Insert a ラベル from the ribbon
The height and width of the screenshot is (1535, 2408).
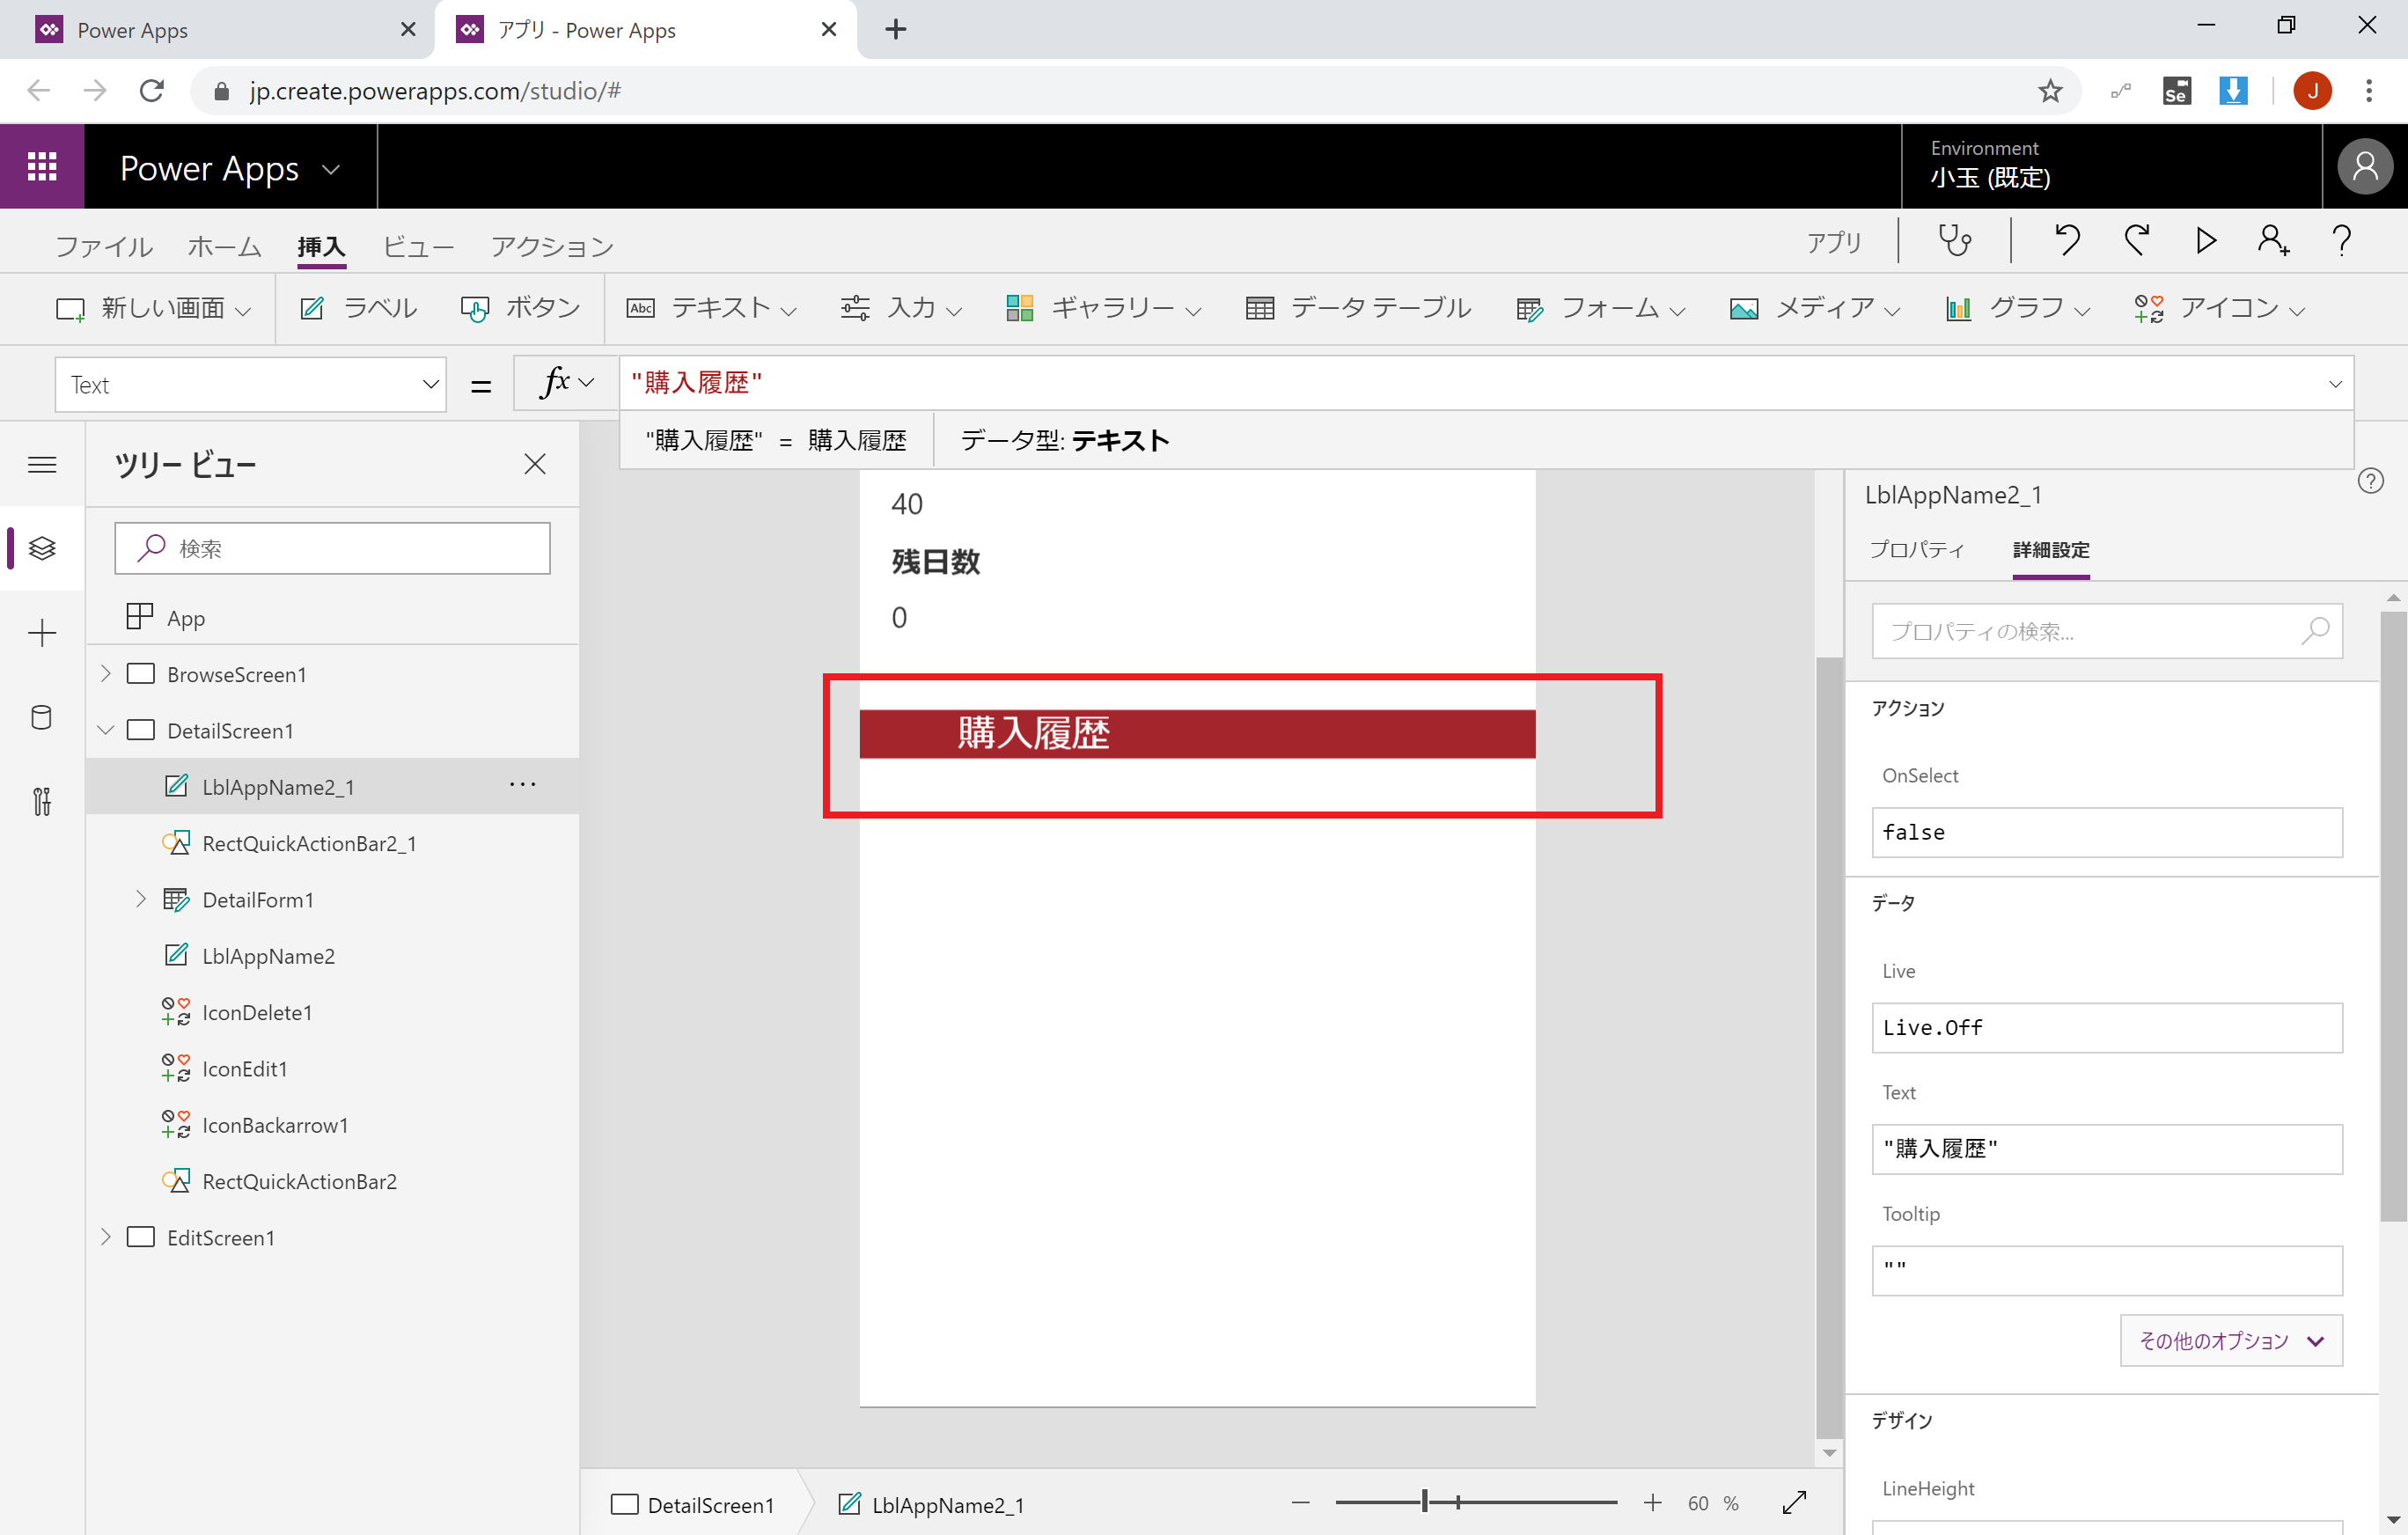click(x=359, y=308)
